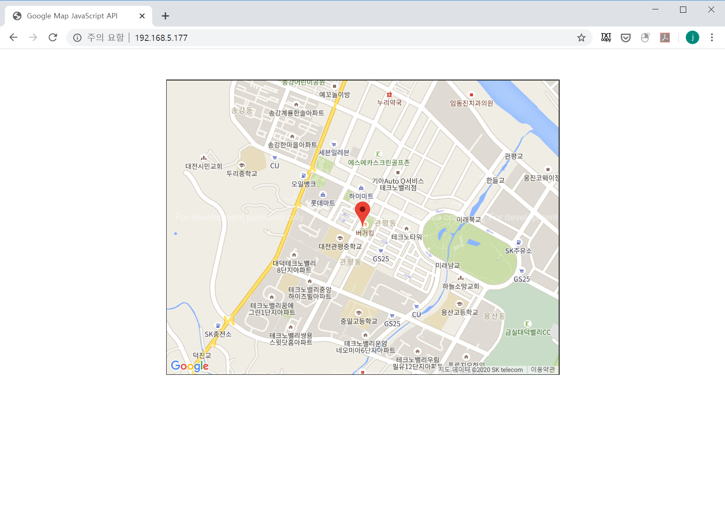Click the 중일고등학교 school icon
This screenshot has width=725, height=514.
pos(359,313)
